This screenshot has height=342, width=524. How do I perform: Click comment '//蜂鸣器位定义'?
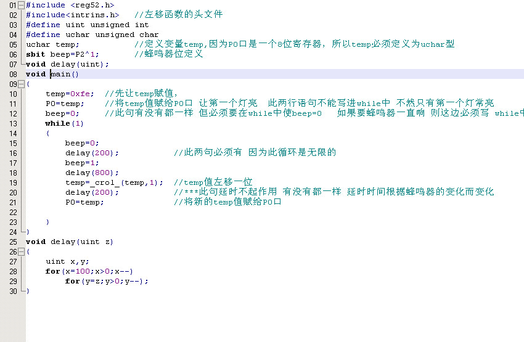coord(169,54)
